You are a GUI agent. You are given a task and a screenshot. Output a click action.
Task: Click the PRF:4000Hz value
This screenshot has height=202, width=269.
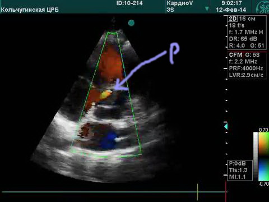click(246, 68)
